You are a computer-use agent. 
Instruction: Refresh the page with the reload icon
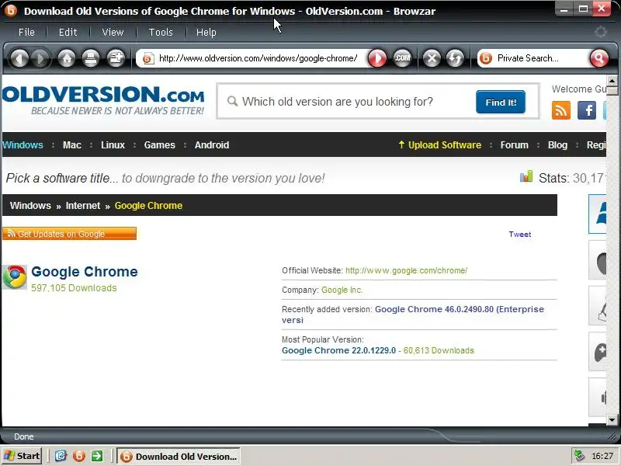tap(455, 59)
